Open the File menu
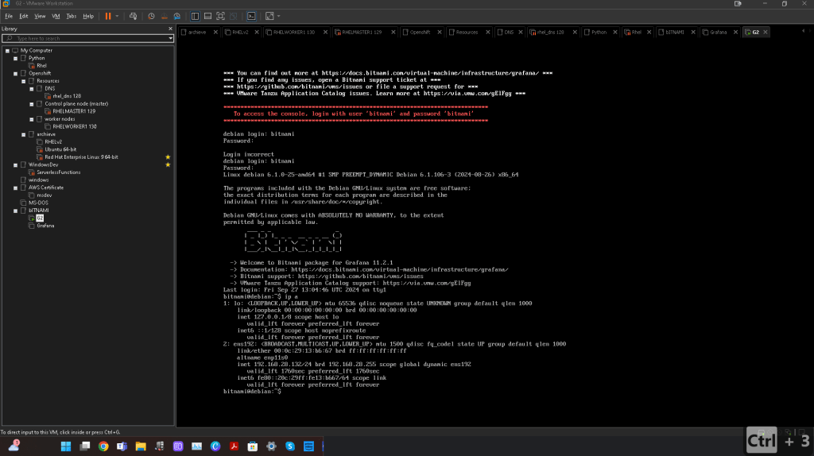 9,16
